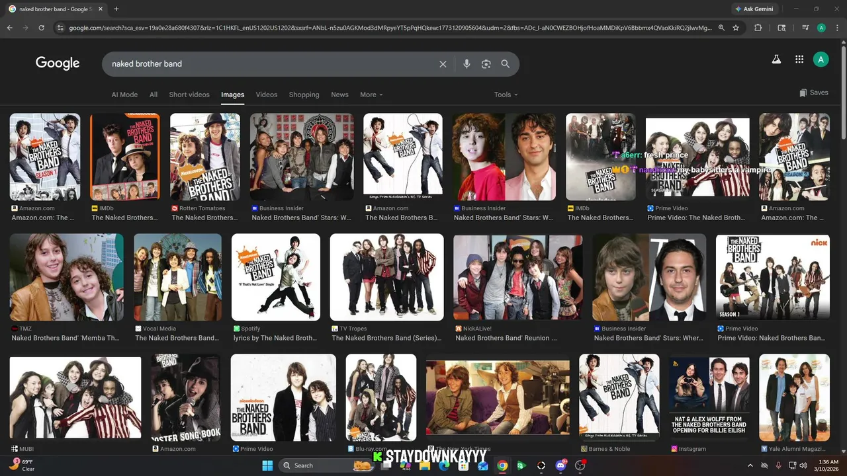Screen dimensions: 847x476
Task: Click Task View icon in taskbar
Action: 386,465
